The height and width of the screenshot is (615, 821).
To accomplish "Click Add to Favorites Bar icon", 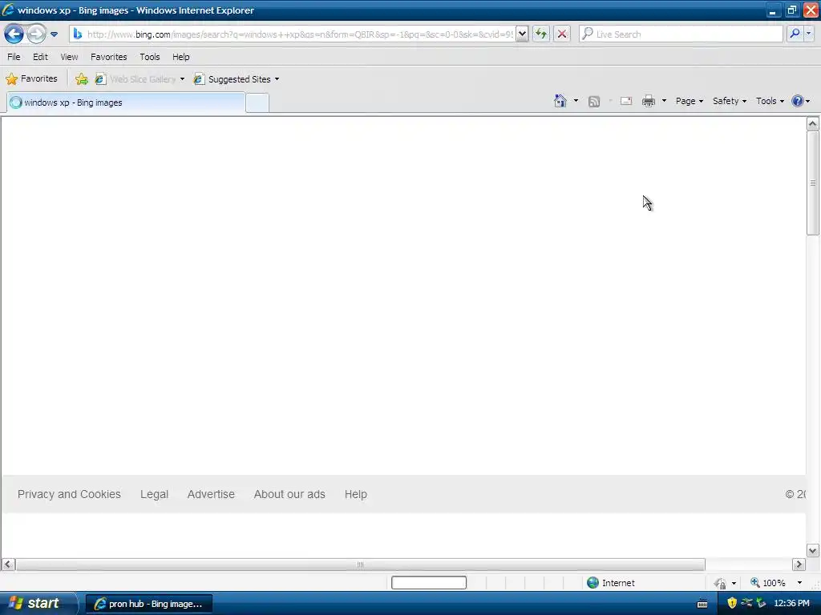I will [81, 79].
